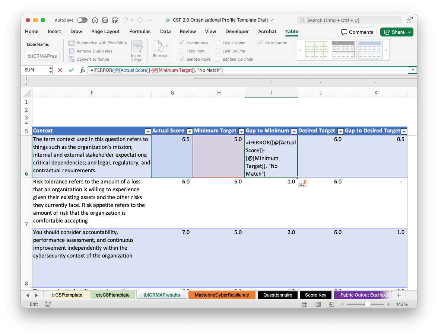Image resolution: width=438 pixels, height=336 pixels.
Task: Toggle the Header Row checkbox
Action: click(182, 43)
